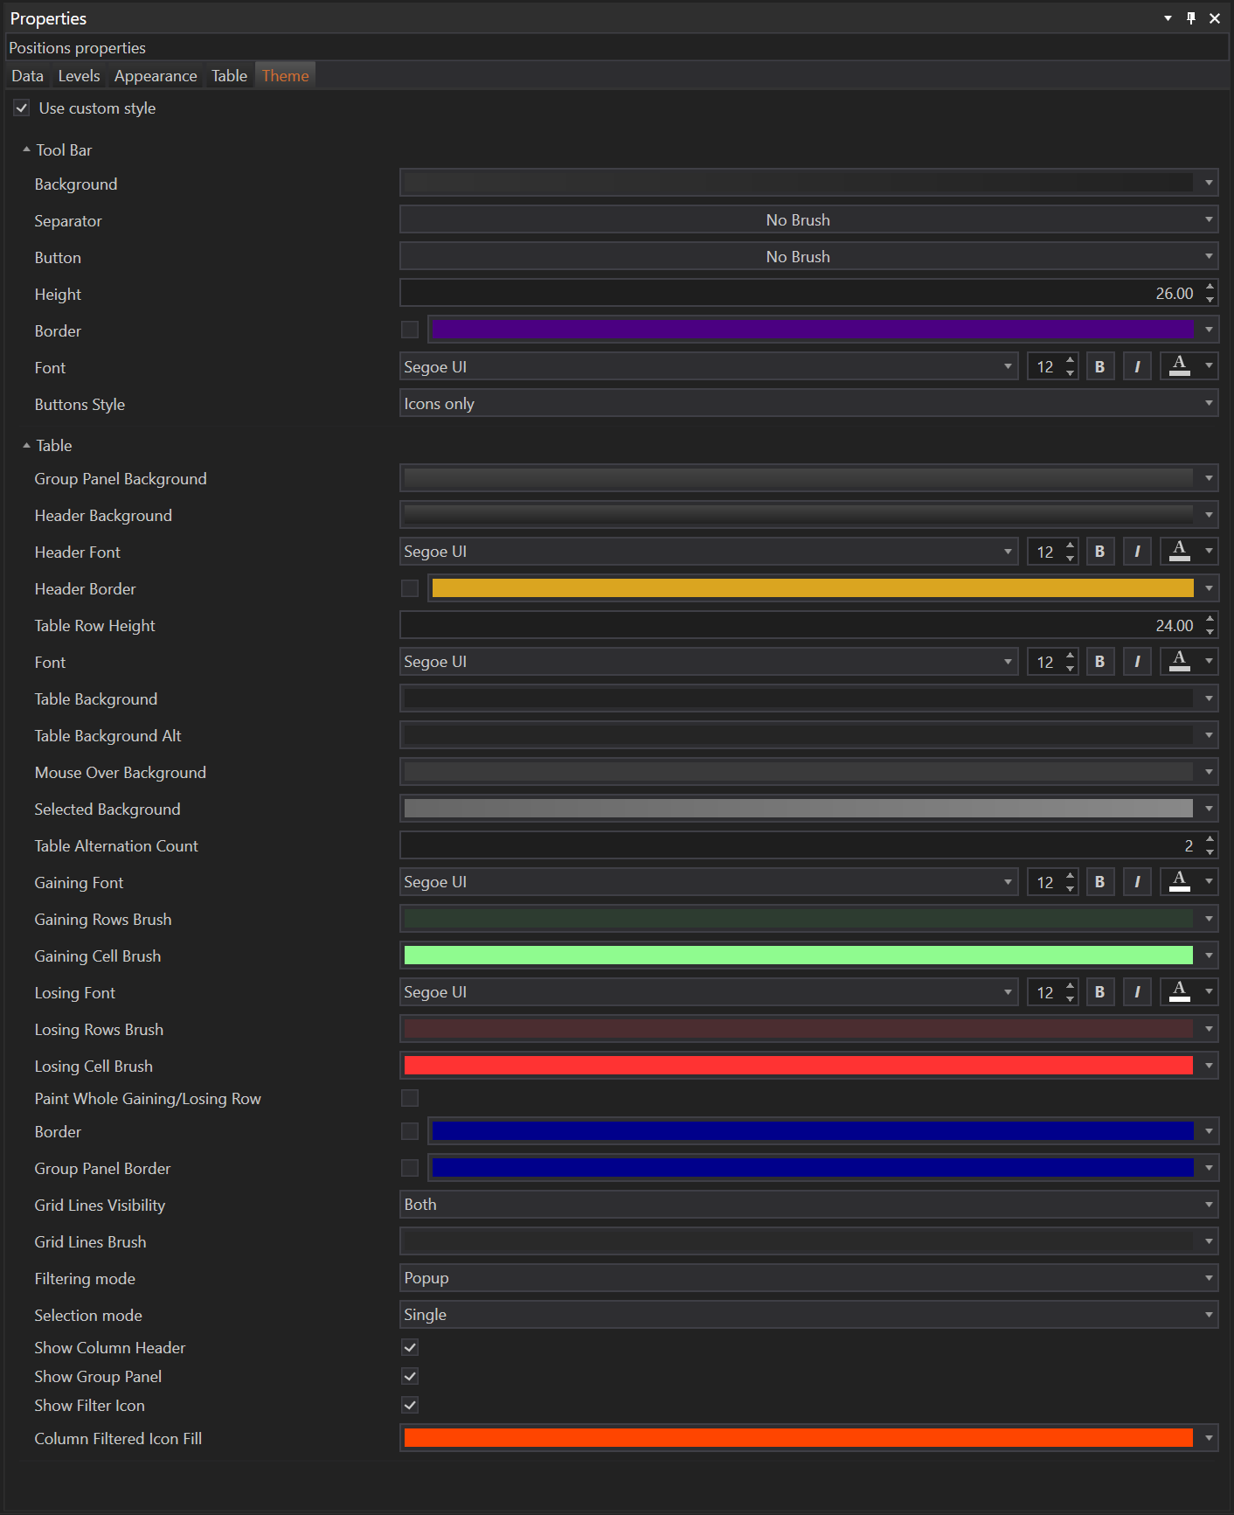
Task: Open font color picker for Gaining Font
Action: pos(1209,882)
